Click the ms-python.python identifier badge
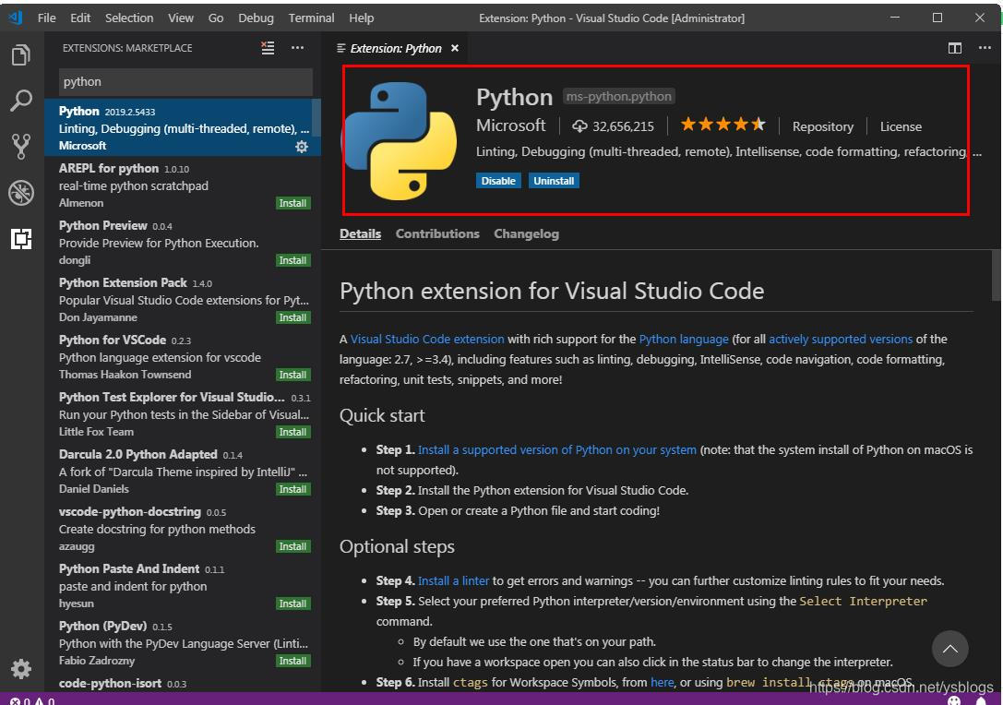Viewport: 1003px width, 705px height. point(618,97)
